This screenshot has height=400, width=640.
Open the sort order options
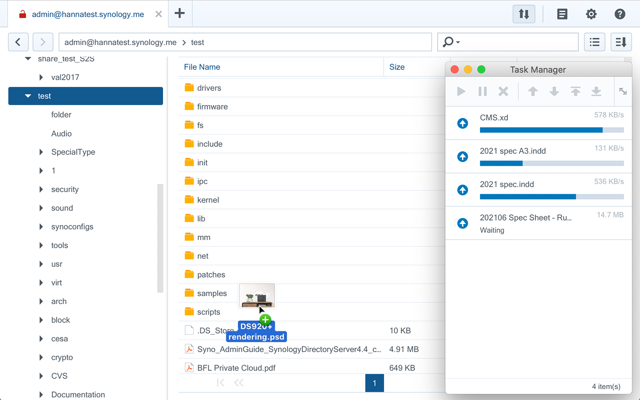tap(621, 42)
